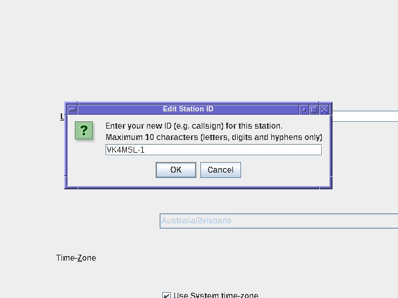Open the window menu icon in the dialog title bar
This screenshot has height=298, width=398.
(72, 109)
